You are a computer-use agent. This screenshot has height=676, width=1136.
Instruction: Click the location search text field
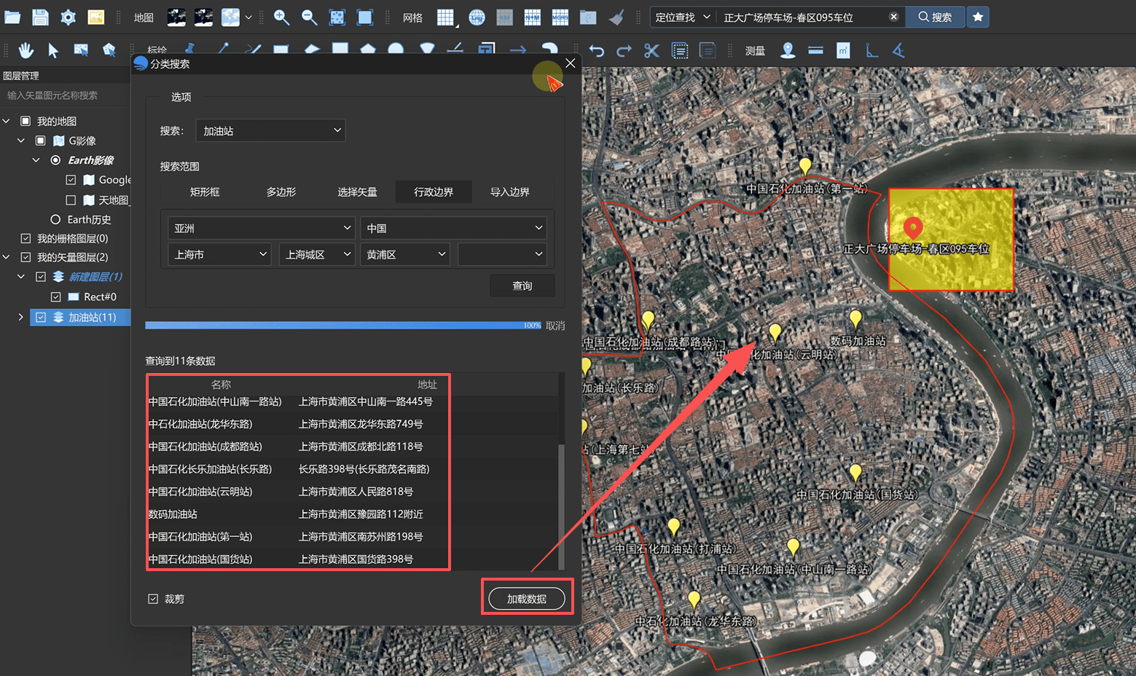pyautogui.click(x=804, y=17)
